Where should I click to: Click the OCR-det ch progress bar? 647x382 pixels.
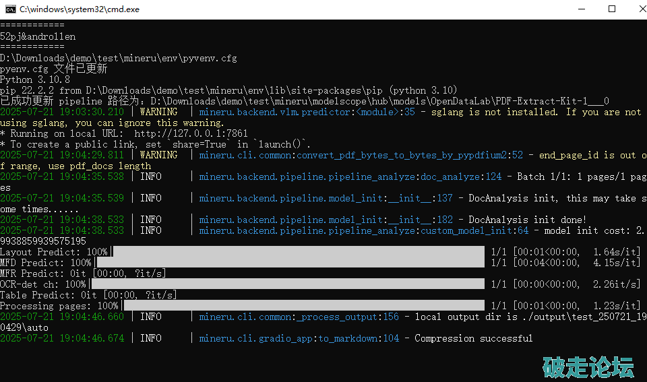pos(288,284)
